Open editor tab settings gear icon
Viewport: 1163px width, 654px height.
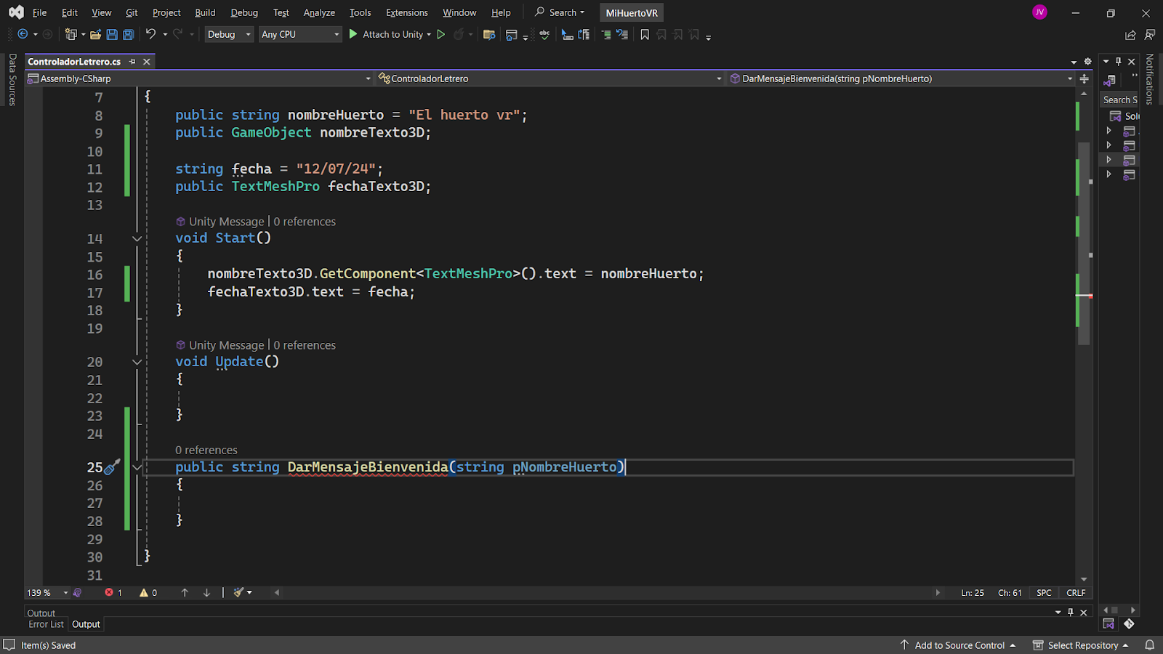click(1087, 62)
